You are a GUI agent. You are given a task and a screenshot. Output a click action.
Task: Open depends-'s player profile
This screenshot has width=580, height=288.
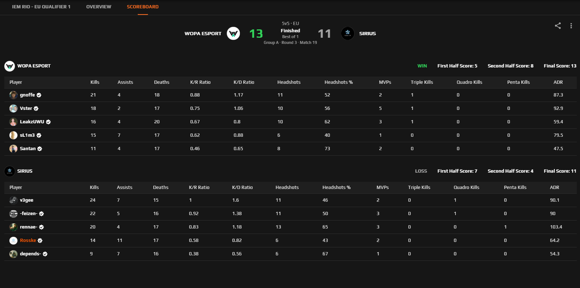pos(30,254)
